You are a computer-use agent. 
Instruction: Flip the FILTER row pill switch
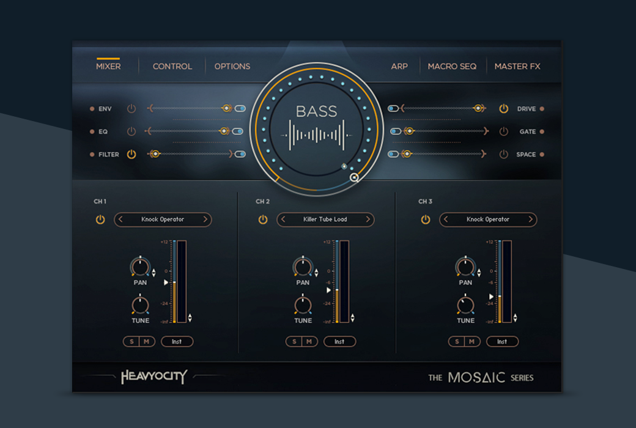tap(240, 154)
